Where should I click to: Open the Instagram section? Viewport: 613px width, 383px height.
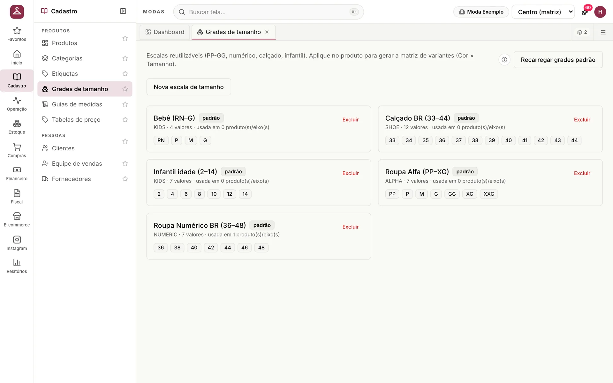(x=17, y=243)
